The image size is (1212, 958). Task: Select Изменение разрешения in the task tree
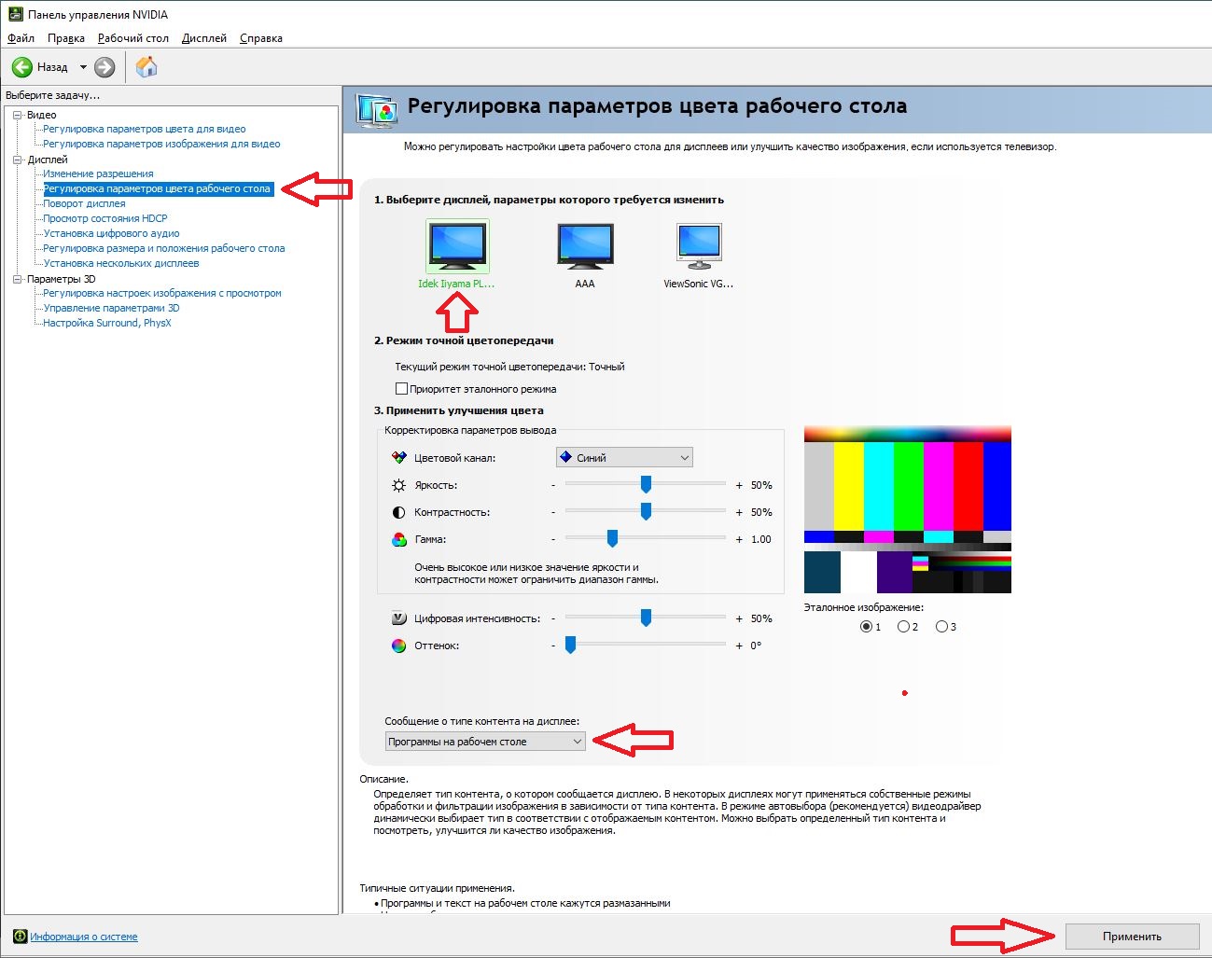point(98,174)
